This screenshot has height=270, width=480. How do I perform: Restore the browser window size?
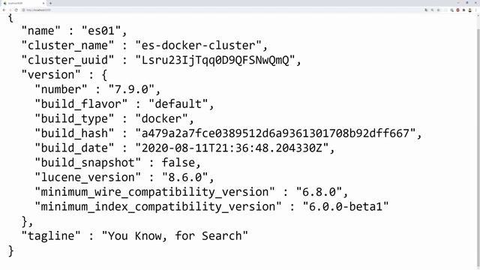pyautogui.click(x=466, y=3)
